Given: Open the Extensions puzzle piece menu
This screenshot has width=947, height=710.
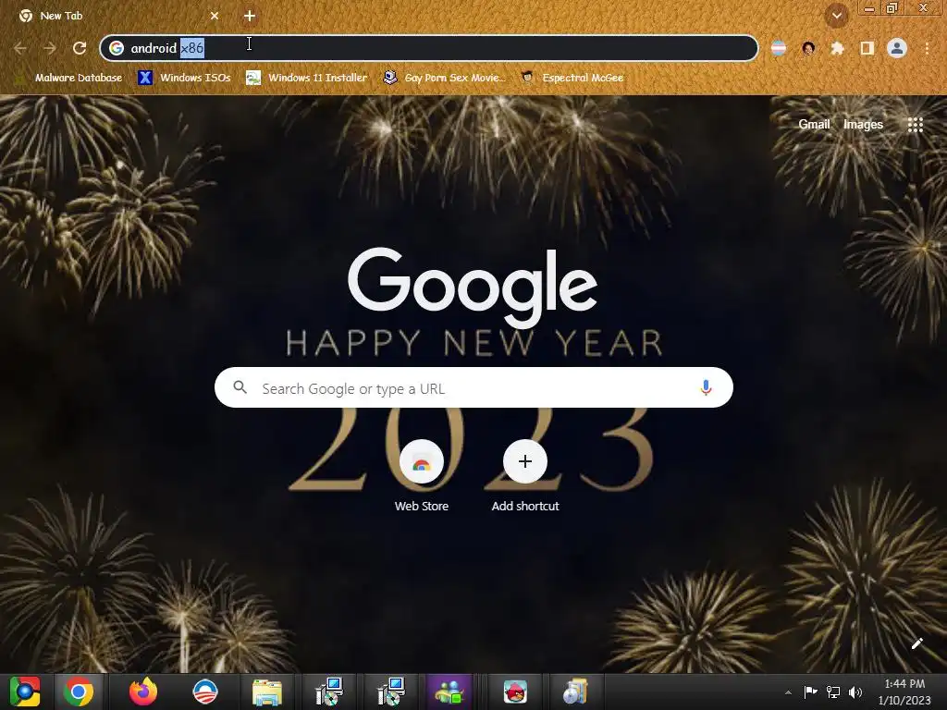Looking at the screenshot, I should click(x=838, y=48).
